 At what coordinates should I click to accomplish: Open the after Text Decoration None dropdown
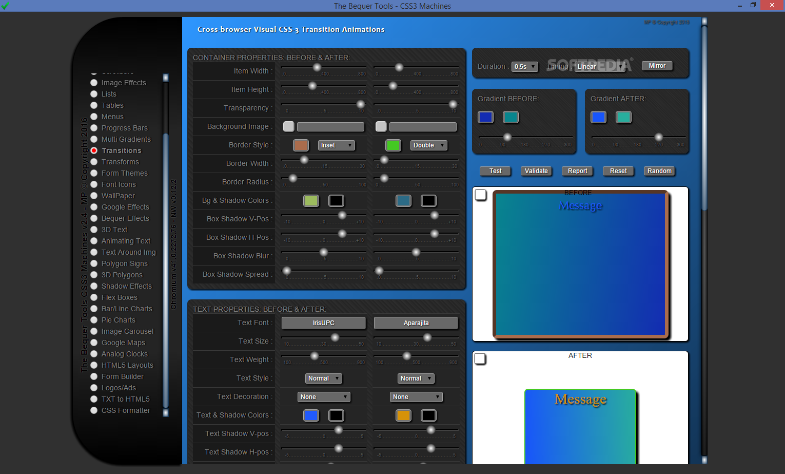click(x=416, y=397)
